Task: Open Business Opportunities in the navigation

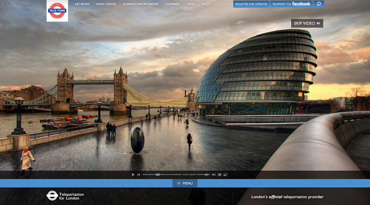Action: tap(140, 4)
